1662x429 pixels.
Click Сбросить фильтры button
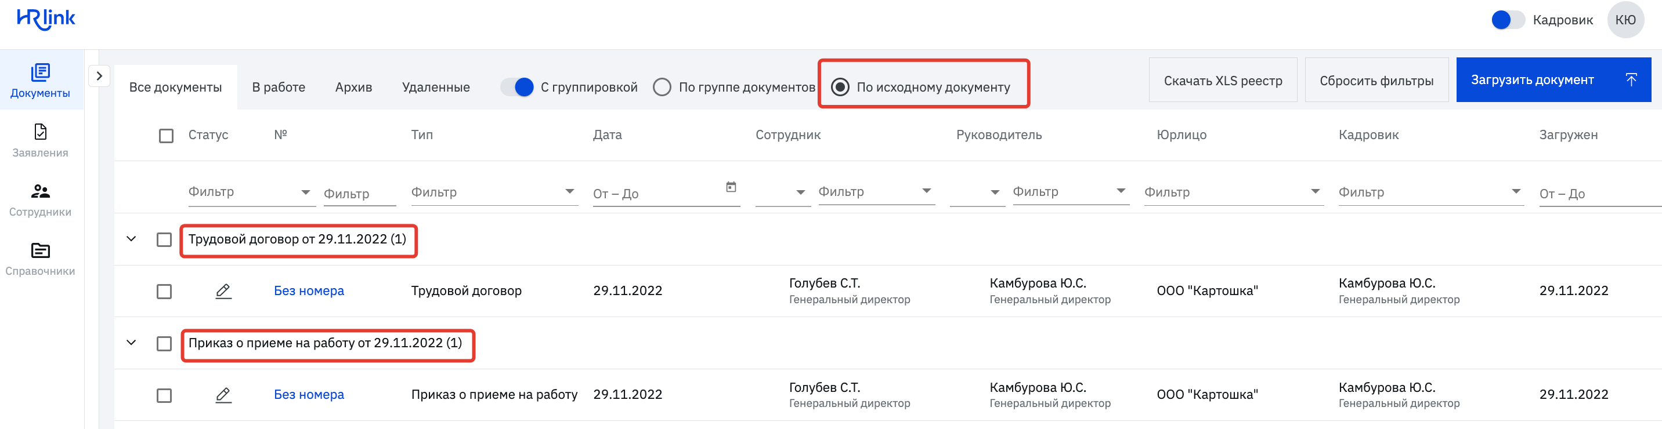pos(1376,81)
